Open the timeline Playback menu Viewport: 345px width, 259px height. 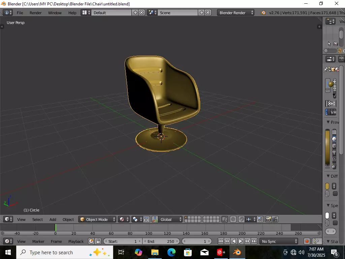pos(76,241)
